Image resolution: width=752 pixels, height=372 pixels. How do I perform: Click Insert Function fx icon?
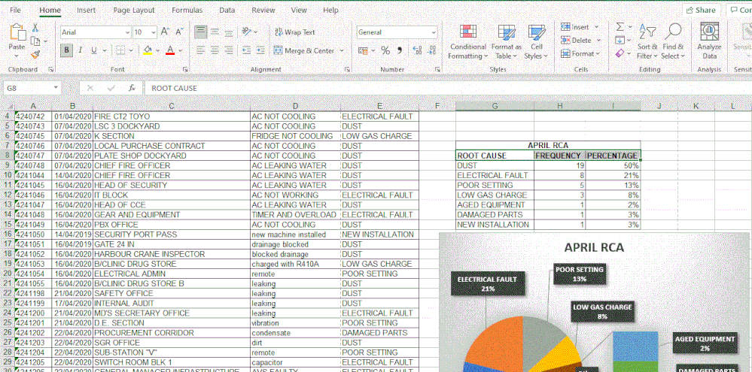click(x=132, y=88)
